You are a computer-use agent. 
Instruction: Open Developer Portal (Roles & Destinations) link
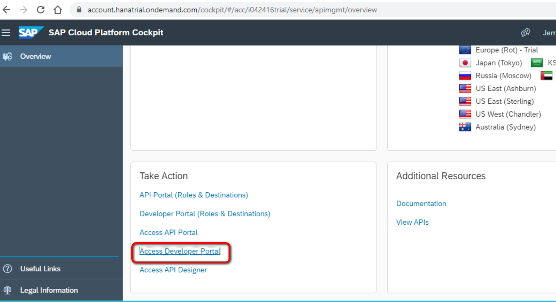point(205,214)
